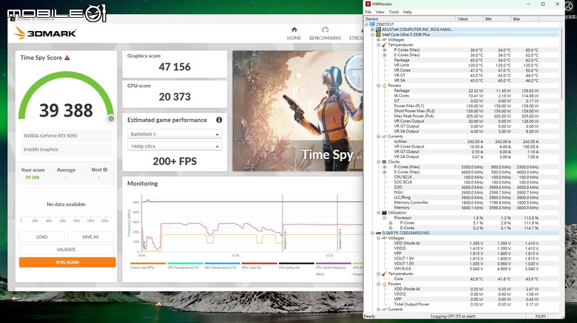Click the 3DMark logo

pos(45,33)
